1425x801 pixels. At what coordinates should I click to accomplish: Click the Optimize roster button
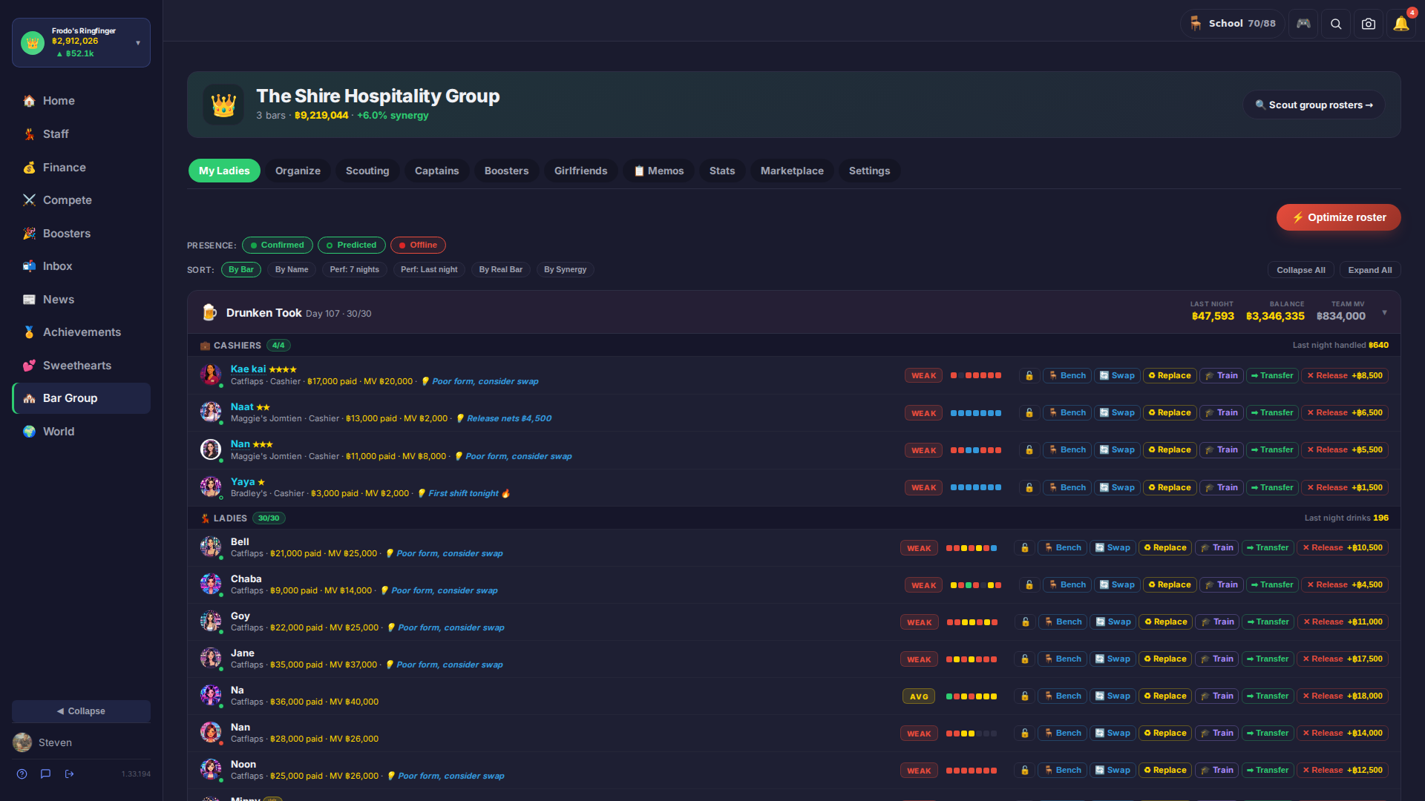[x=1338, y=217]
